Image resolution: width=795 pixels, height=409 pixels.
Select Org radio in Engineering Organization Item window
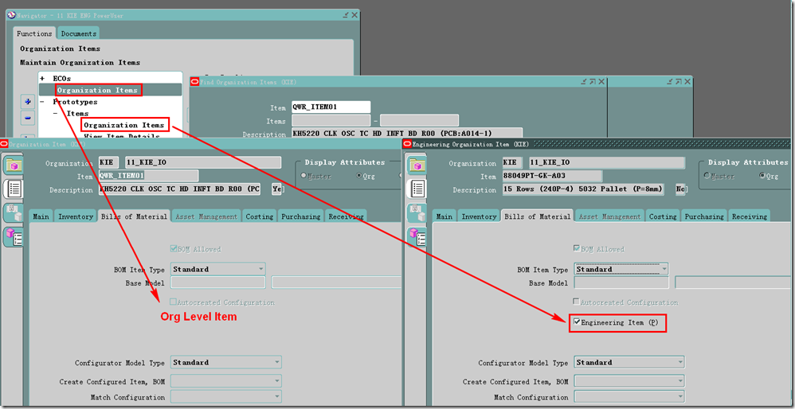coord(762,176)
